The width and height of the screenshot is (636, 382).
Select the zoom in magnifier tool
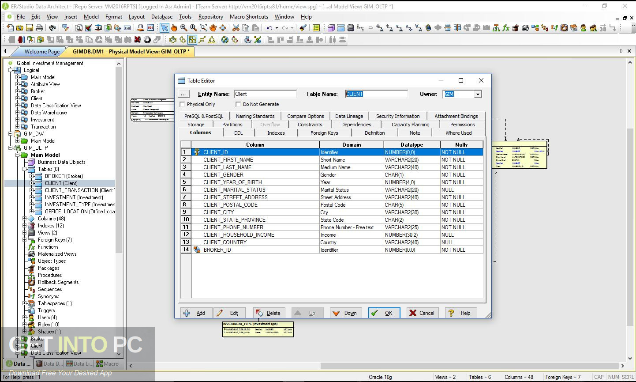coord(184,28)
